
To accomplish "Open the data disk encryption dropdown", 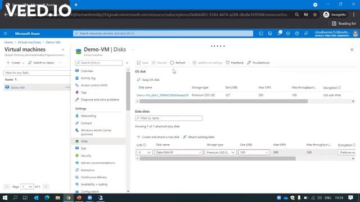I will (x=346, y=152).
